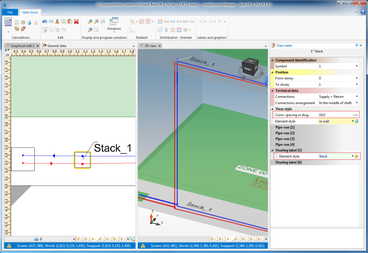368x253 pixels.
Task: Click the Redo arrow in Edit group
Action: pos(51,22)
